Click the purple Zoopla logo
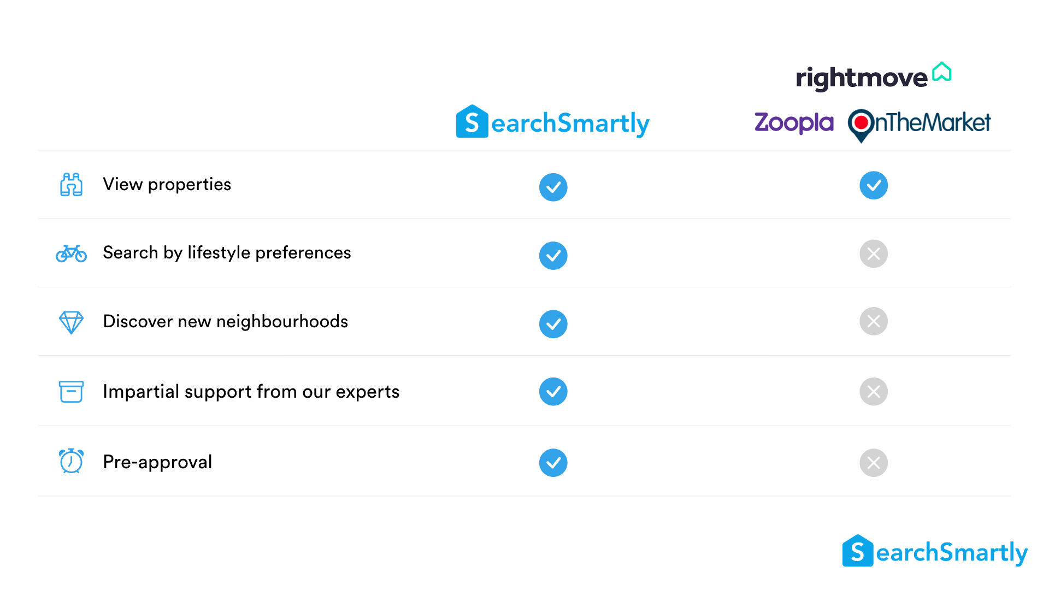 tap(794, 122)
